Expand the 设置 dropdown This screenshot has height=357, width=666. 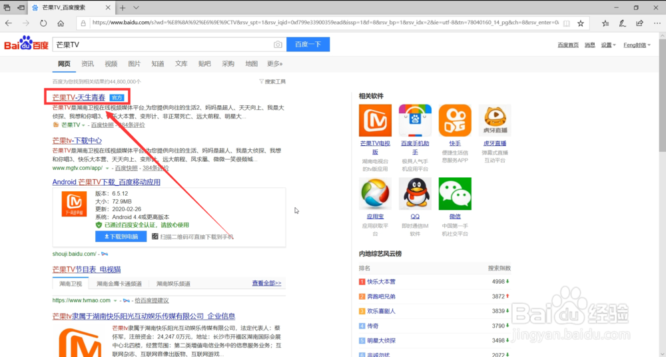point(608,45)
